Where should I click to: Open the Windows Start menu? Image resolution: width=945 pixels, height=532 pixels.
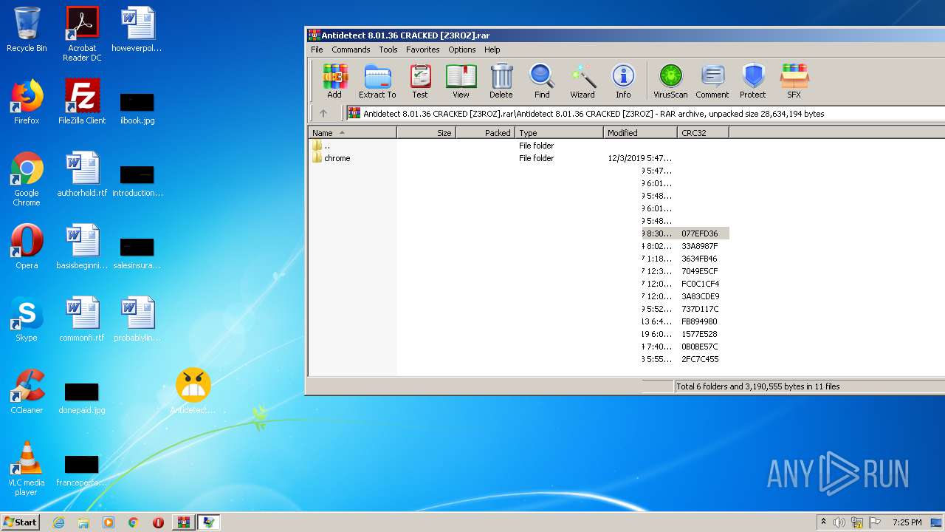point(21,522)
